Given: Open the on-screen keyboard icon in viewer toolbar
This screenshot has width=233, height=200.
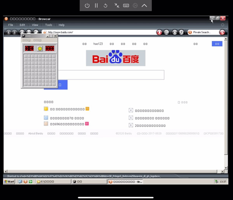Looking at the screenshot, I should [126, 6].
